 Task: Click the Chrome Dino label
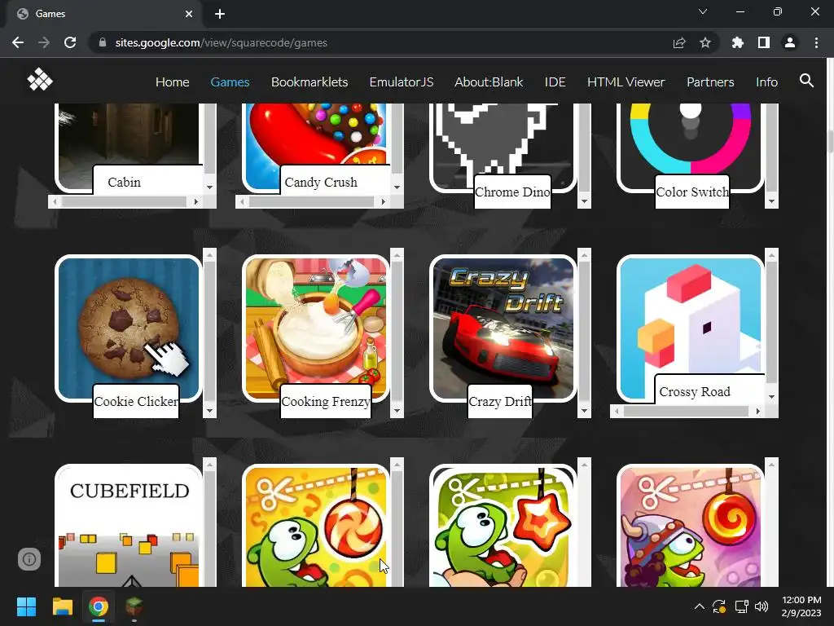tap(512, 192)
